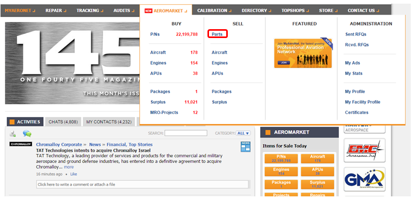
Task: Click the 'more' link in article
Action: (x=69, y=167)
